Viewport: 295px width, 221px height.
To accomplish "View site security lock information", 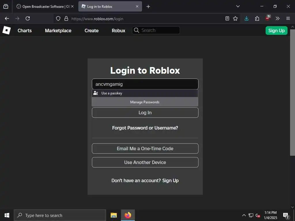I will (x=66, y=18).
